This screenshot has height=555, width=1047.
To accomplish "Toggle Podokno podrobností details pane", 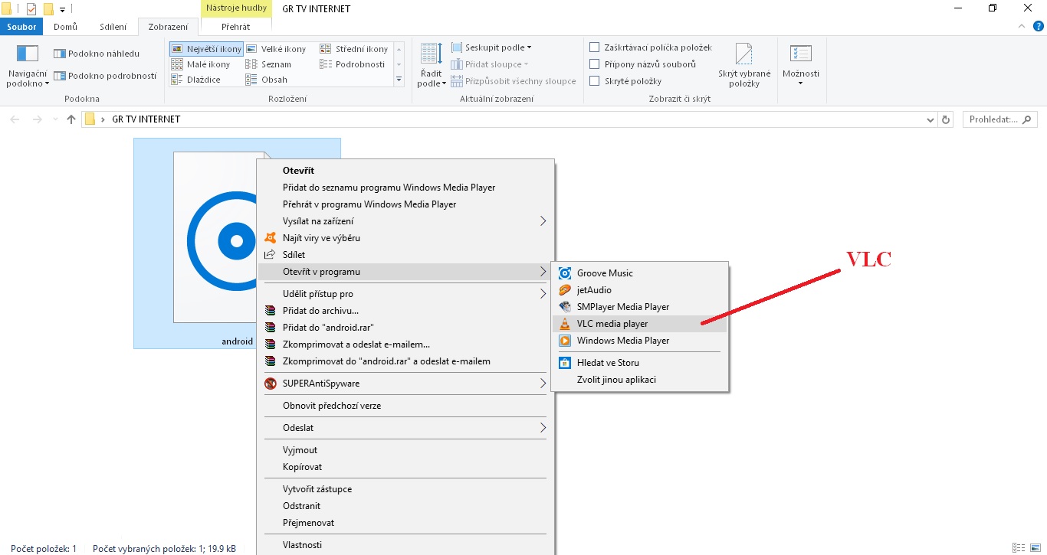I will [x=105, y=76].
